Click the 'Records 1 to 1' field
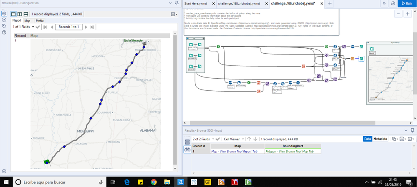417x187 pixels. click(69, 27)
